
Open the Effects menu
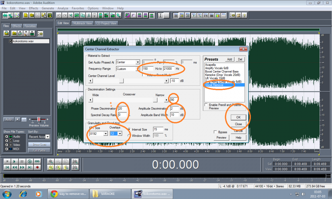[33, 8]
